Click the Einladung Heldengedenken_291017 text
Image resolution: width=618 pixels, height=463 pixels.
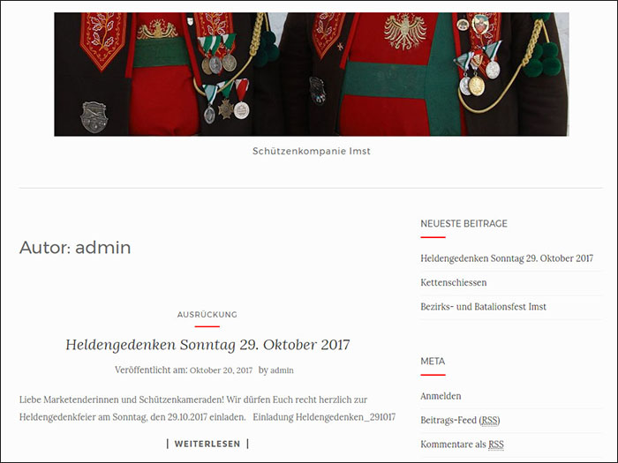pos(324,417)
